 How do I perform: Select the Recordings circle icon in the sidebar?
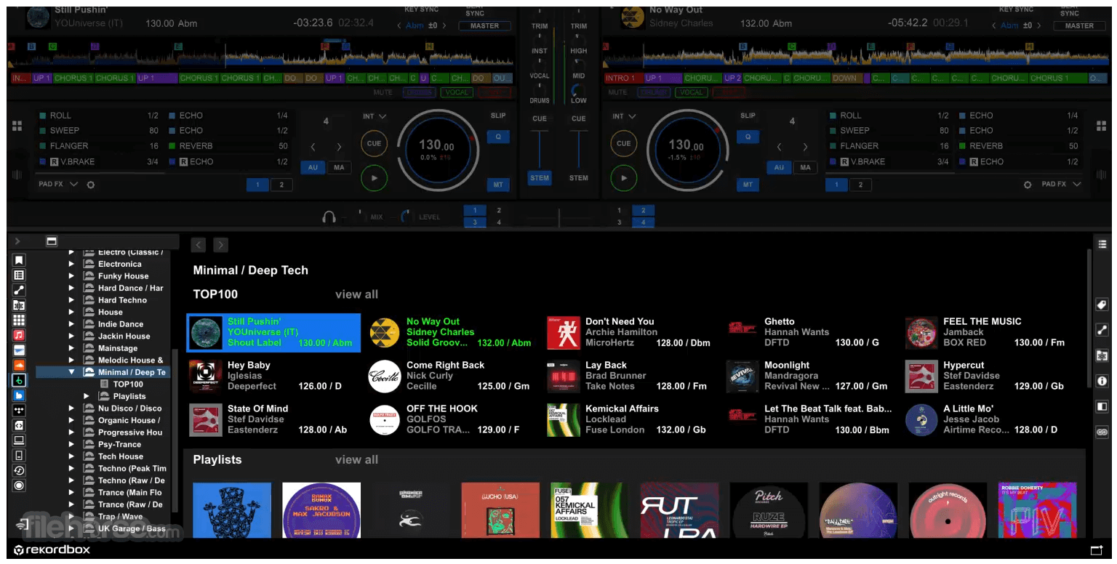(19, 486)
